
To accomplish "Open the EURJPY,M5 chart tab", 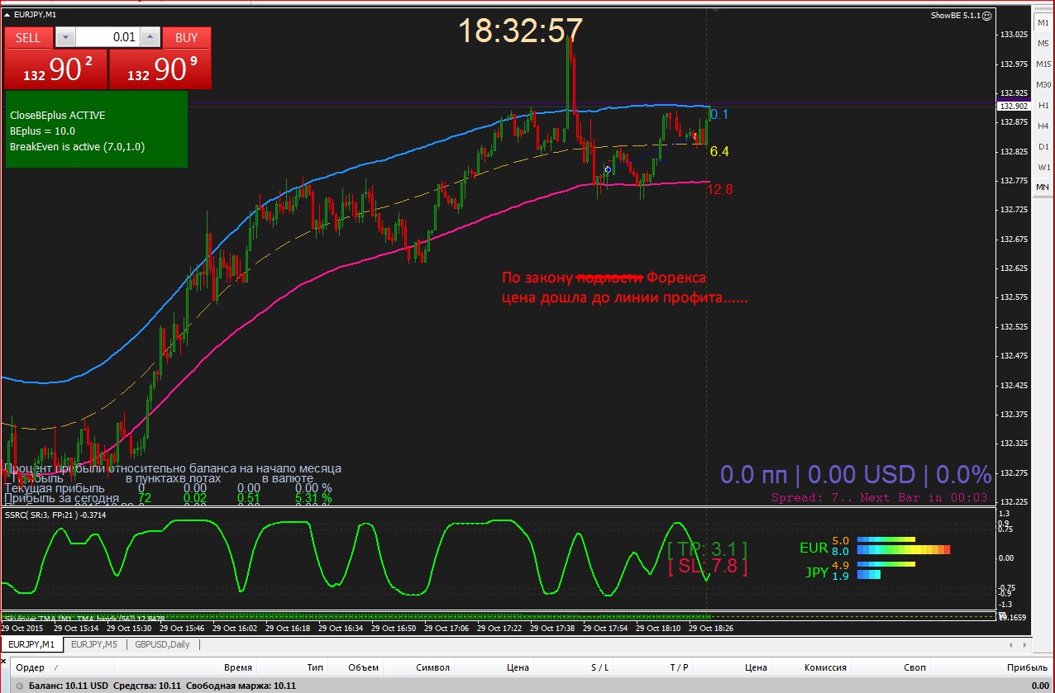I will coord(93,644).
